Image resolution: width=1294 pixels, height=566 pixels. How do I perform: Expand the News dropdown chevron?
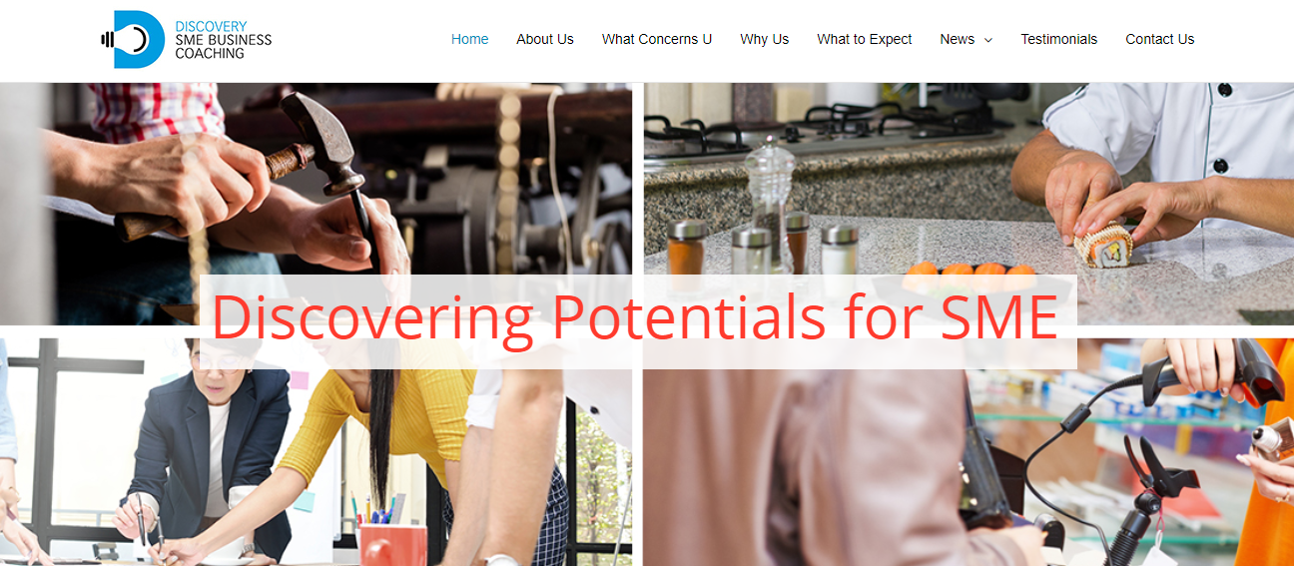(988, 40)
